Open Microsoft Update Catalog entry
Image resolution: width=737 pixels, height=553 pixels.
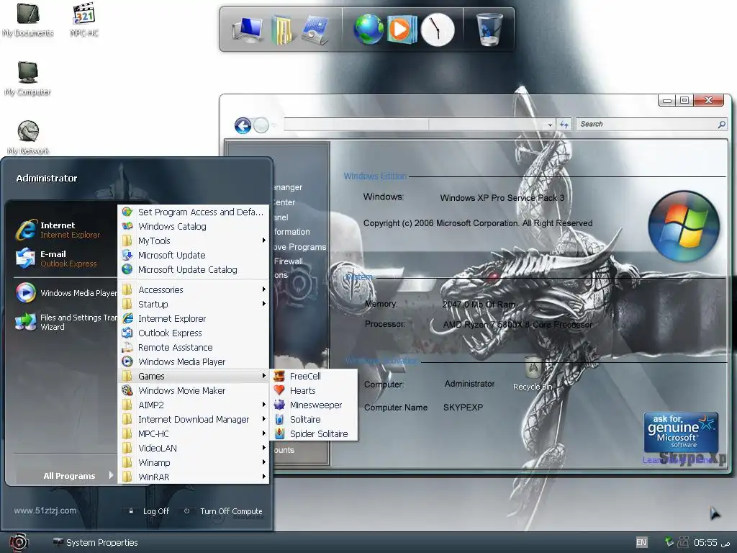click(x=194, y=269)
